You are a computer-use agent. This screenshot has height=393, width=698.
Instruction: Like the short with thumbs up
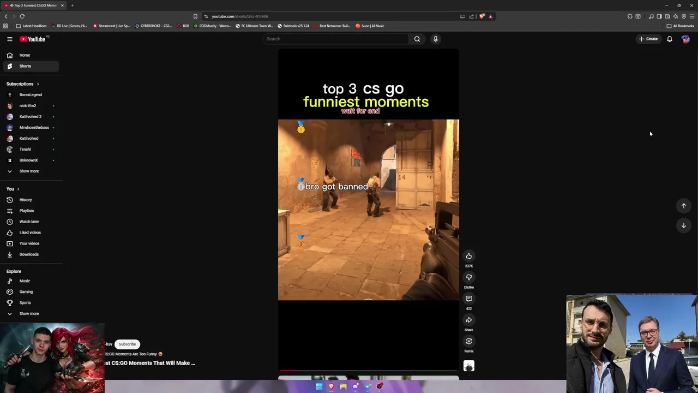click(469, 256)
